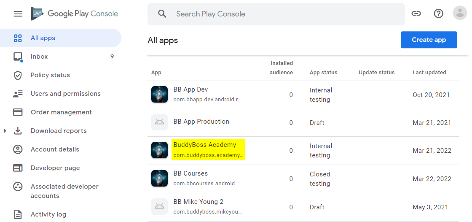Screen dimensions: 472x222
Task: Open Inbox from the sidebar
Action: 60,57
